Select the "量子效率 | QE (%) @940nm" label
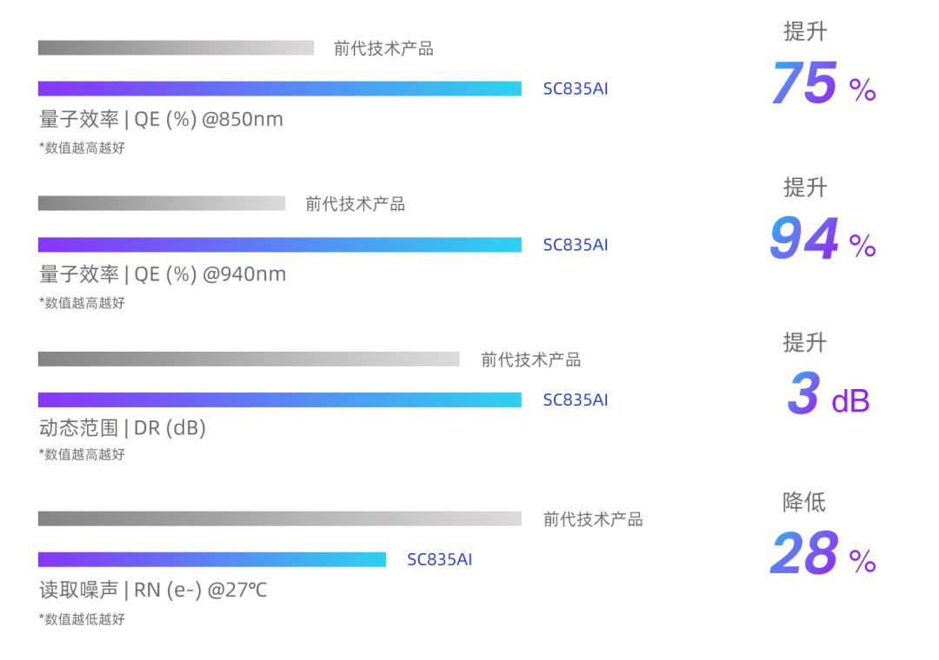The height and width of the screenshot is (660, 939). tap(163, 274)
